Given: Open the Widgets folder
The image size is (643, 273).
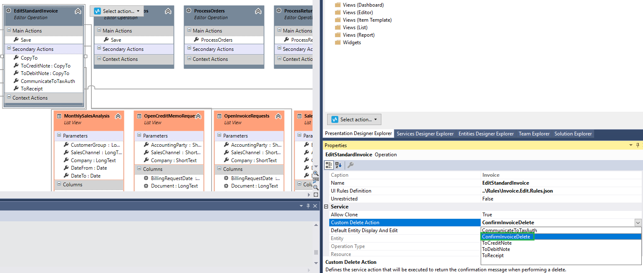Looking at the screenshot, I should click(x=348, y=43).
